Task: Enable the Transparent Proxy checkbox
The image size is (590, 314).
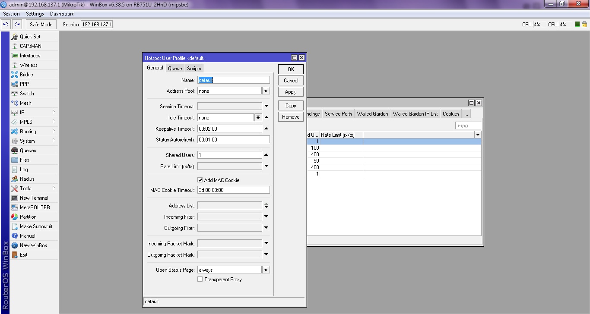Action: tap(200, 279)
